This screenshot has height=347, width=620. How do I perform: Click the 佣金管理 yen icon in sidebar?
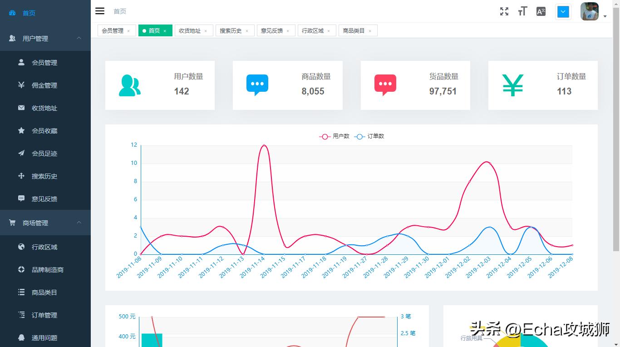click(21, 85)
